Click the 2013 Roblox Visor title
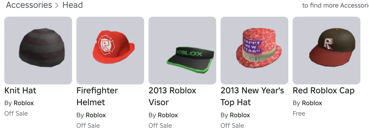The image size is (369, 135). tap(172, 97)
